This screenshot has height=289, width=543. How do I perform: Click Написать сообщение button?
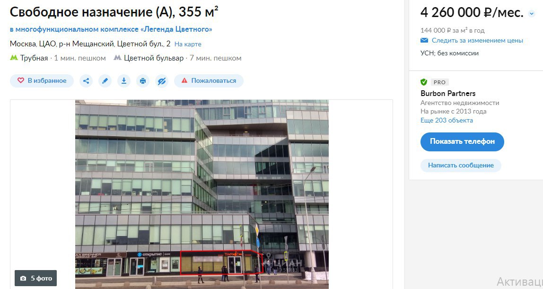click(x=461, y=166)
